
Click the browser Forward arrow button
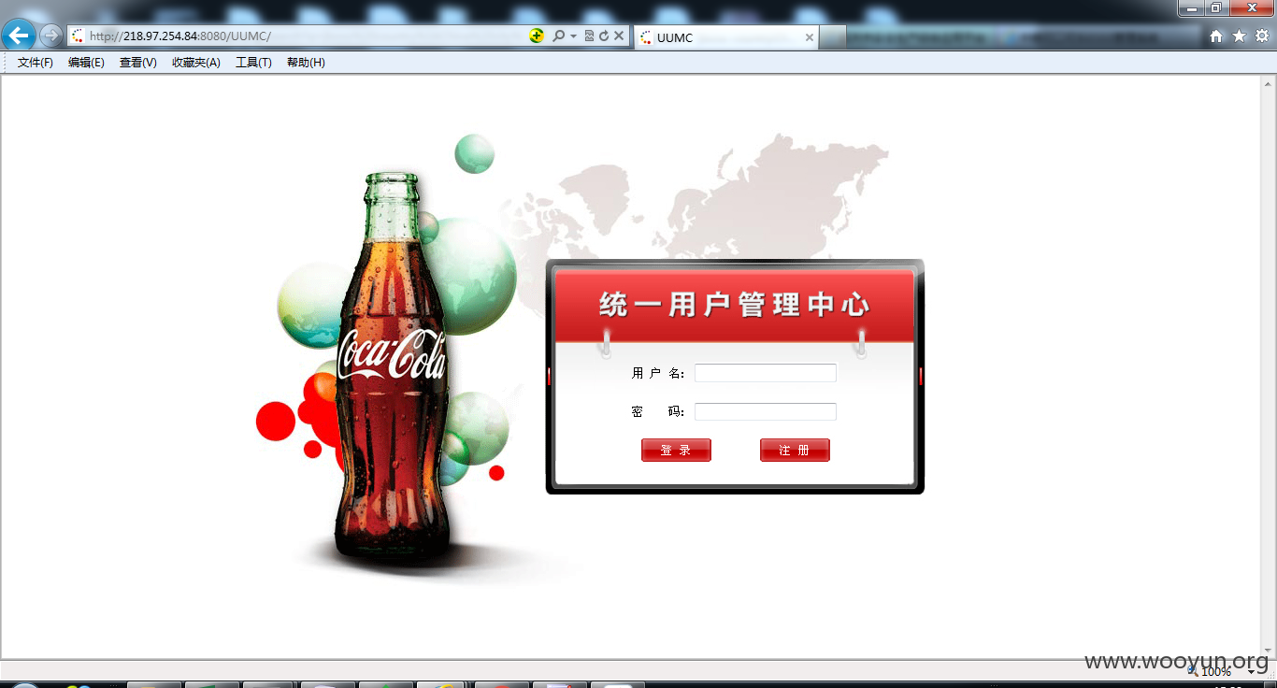point(50,36)
